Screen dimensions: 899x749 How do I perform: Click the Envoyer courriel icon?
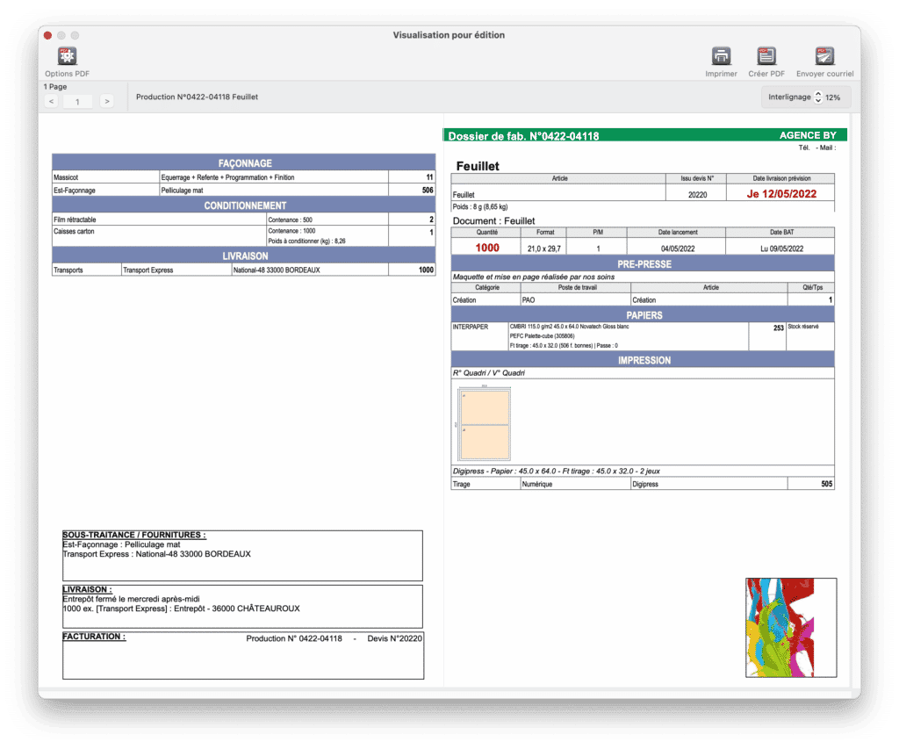(x=823, y=58)
